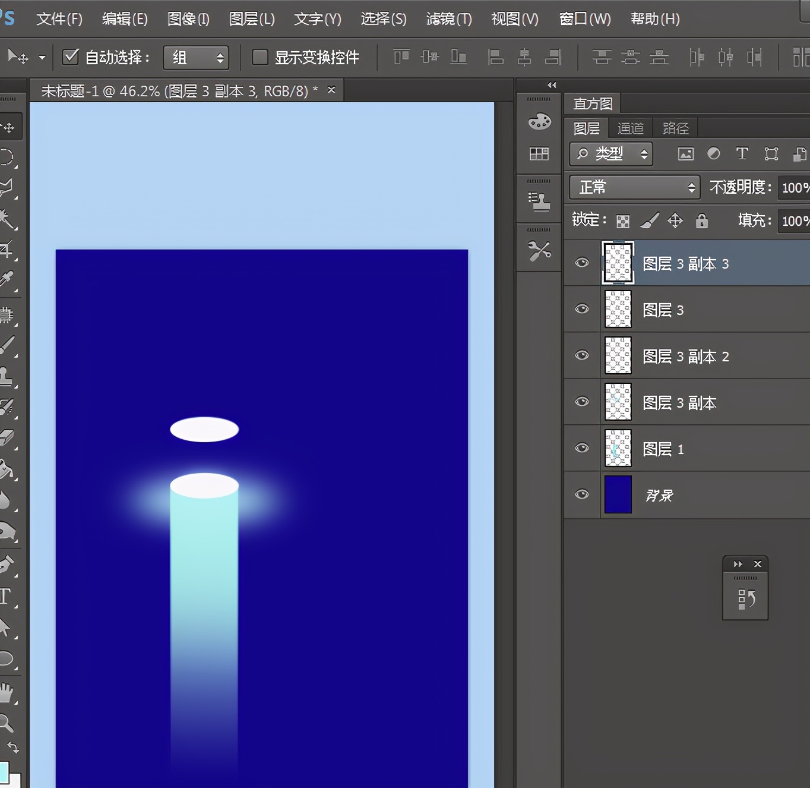Open the 正常 blend mode dropdown
The image size is (810, 788).
coord(634,188)
